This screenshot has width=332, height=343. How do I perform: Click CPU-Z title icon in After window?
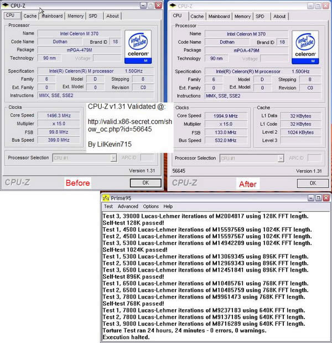(x=173, y=6)
